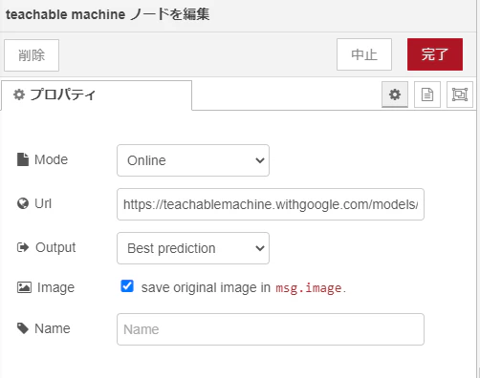The image size is (480, 378).
Task: Open the node appearance settings icon
Action: click(x=460, y=94)
